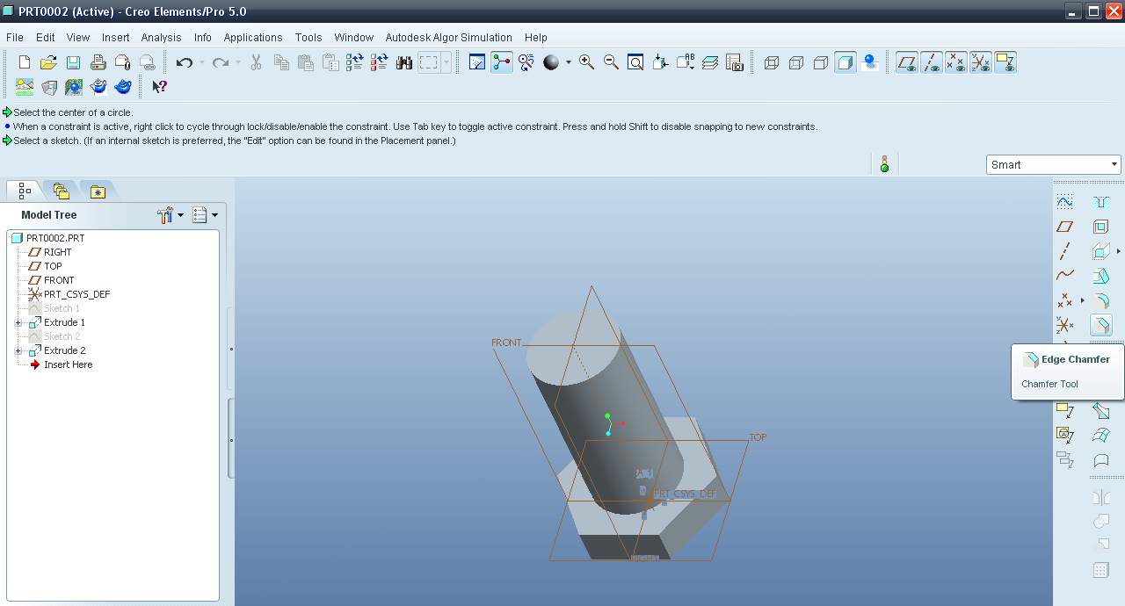Switch to wireframe display style
The height and width of the screenshot is (606, 1125).
772,62
